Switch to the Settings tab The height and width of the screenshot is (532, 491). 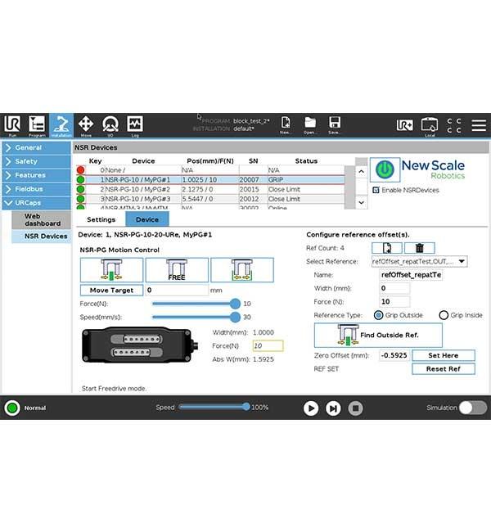tap(101, 219)
